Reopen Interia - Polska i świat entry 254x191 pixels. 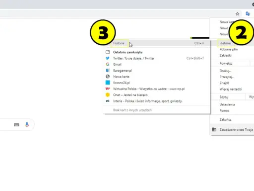[x=157, y=101]
